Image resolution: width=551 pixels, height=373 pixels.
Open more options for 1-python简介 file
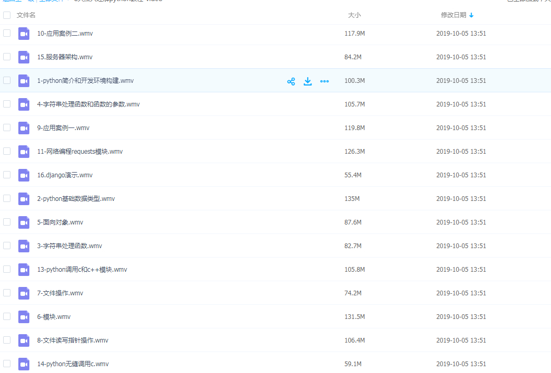(x=325, y=81)
